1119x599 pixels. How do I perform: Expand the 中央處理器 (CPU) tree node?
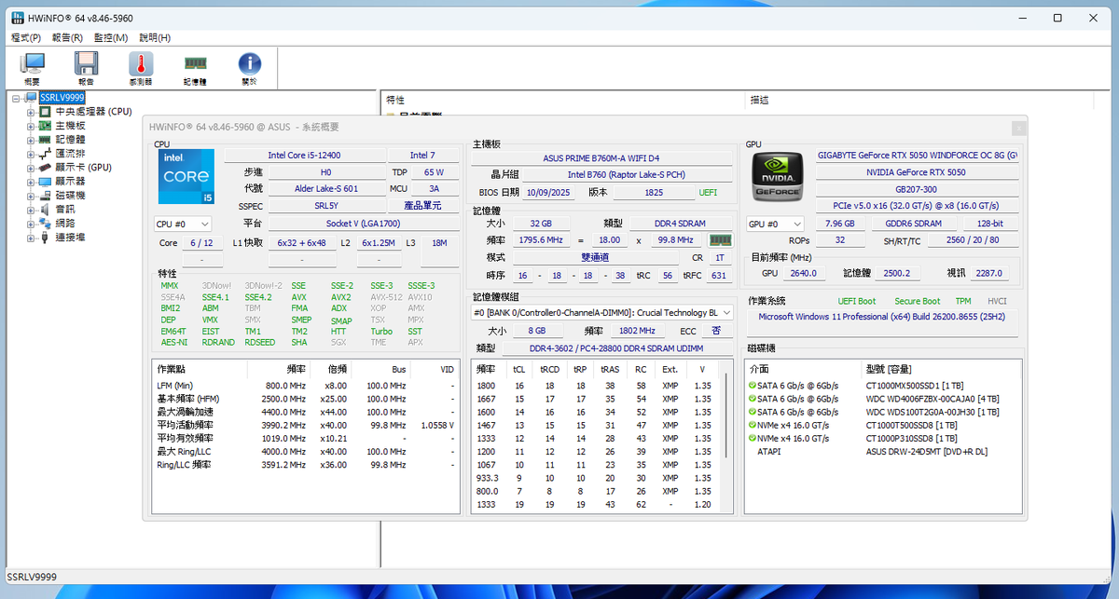point(31,112)
